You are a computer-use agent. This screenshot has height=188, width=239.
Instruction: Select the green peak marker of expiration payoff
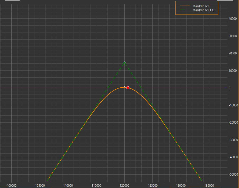[x=125, y=63]
